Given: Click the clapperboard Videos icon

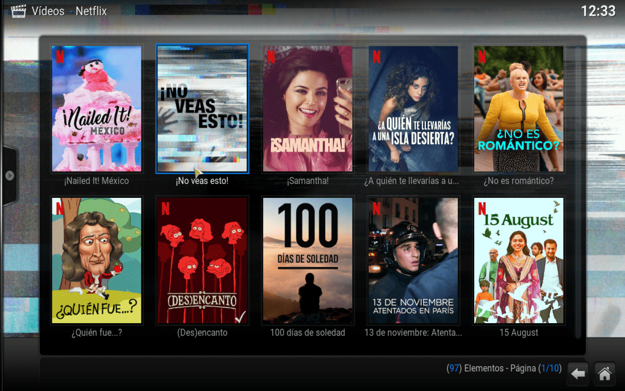Looking at the screenshot, I should click(18, 11).
